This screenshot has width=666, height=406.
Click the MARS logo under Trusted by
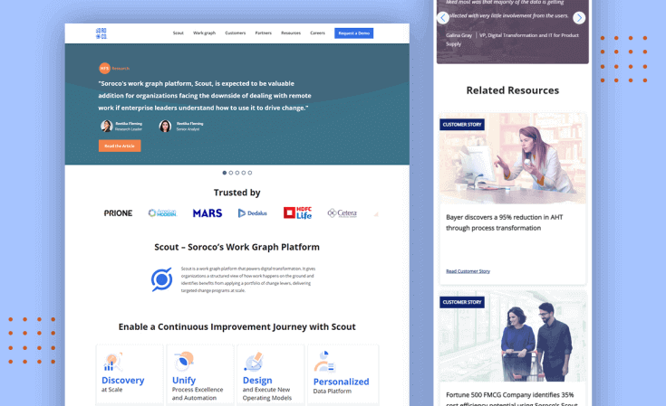[207, 213]
